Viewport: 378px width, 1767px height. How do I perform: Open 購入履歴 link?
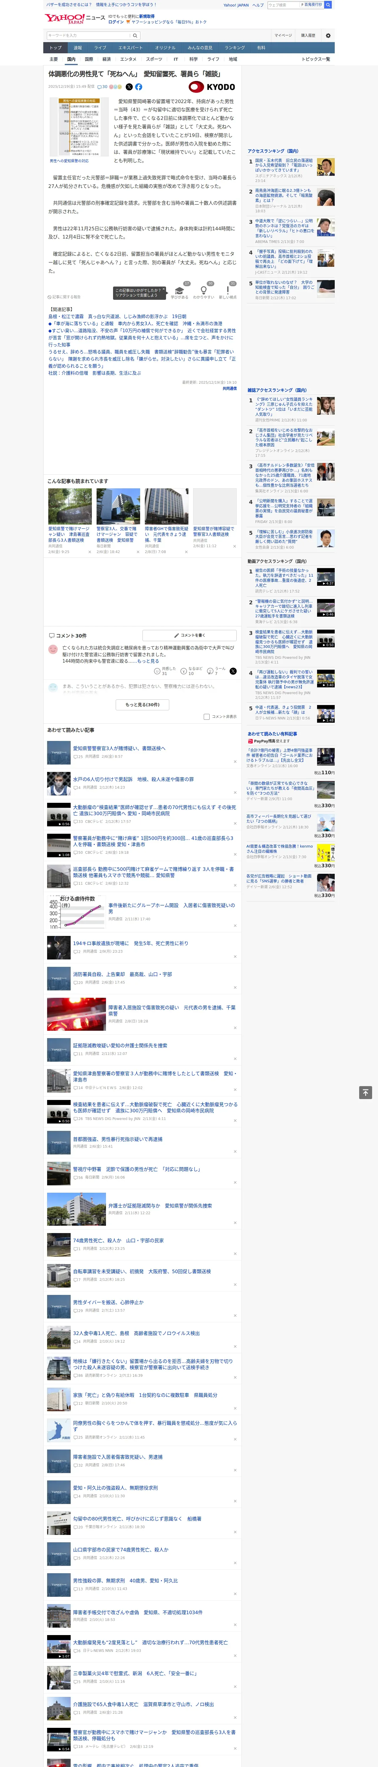click(308, 36)
